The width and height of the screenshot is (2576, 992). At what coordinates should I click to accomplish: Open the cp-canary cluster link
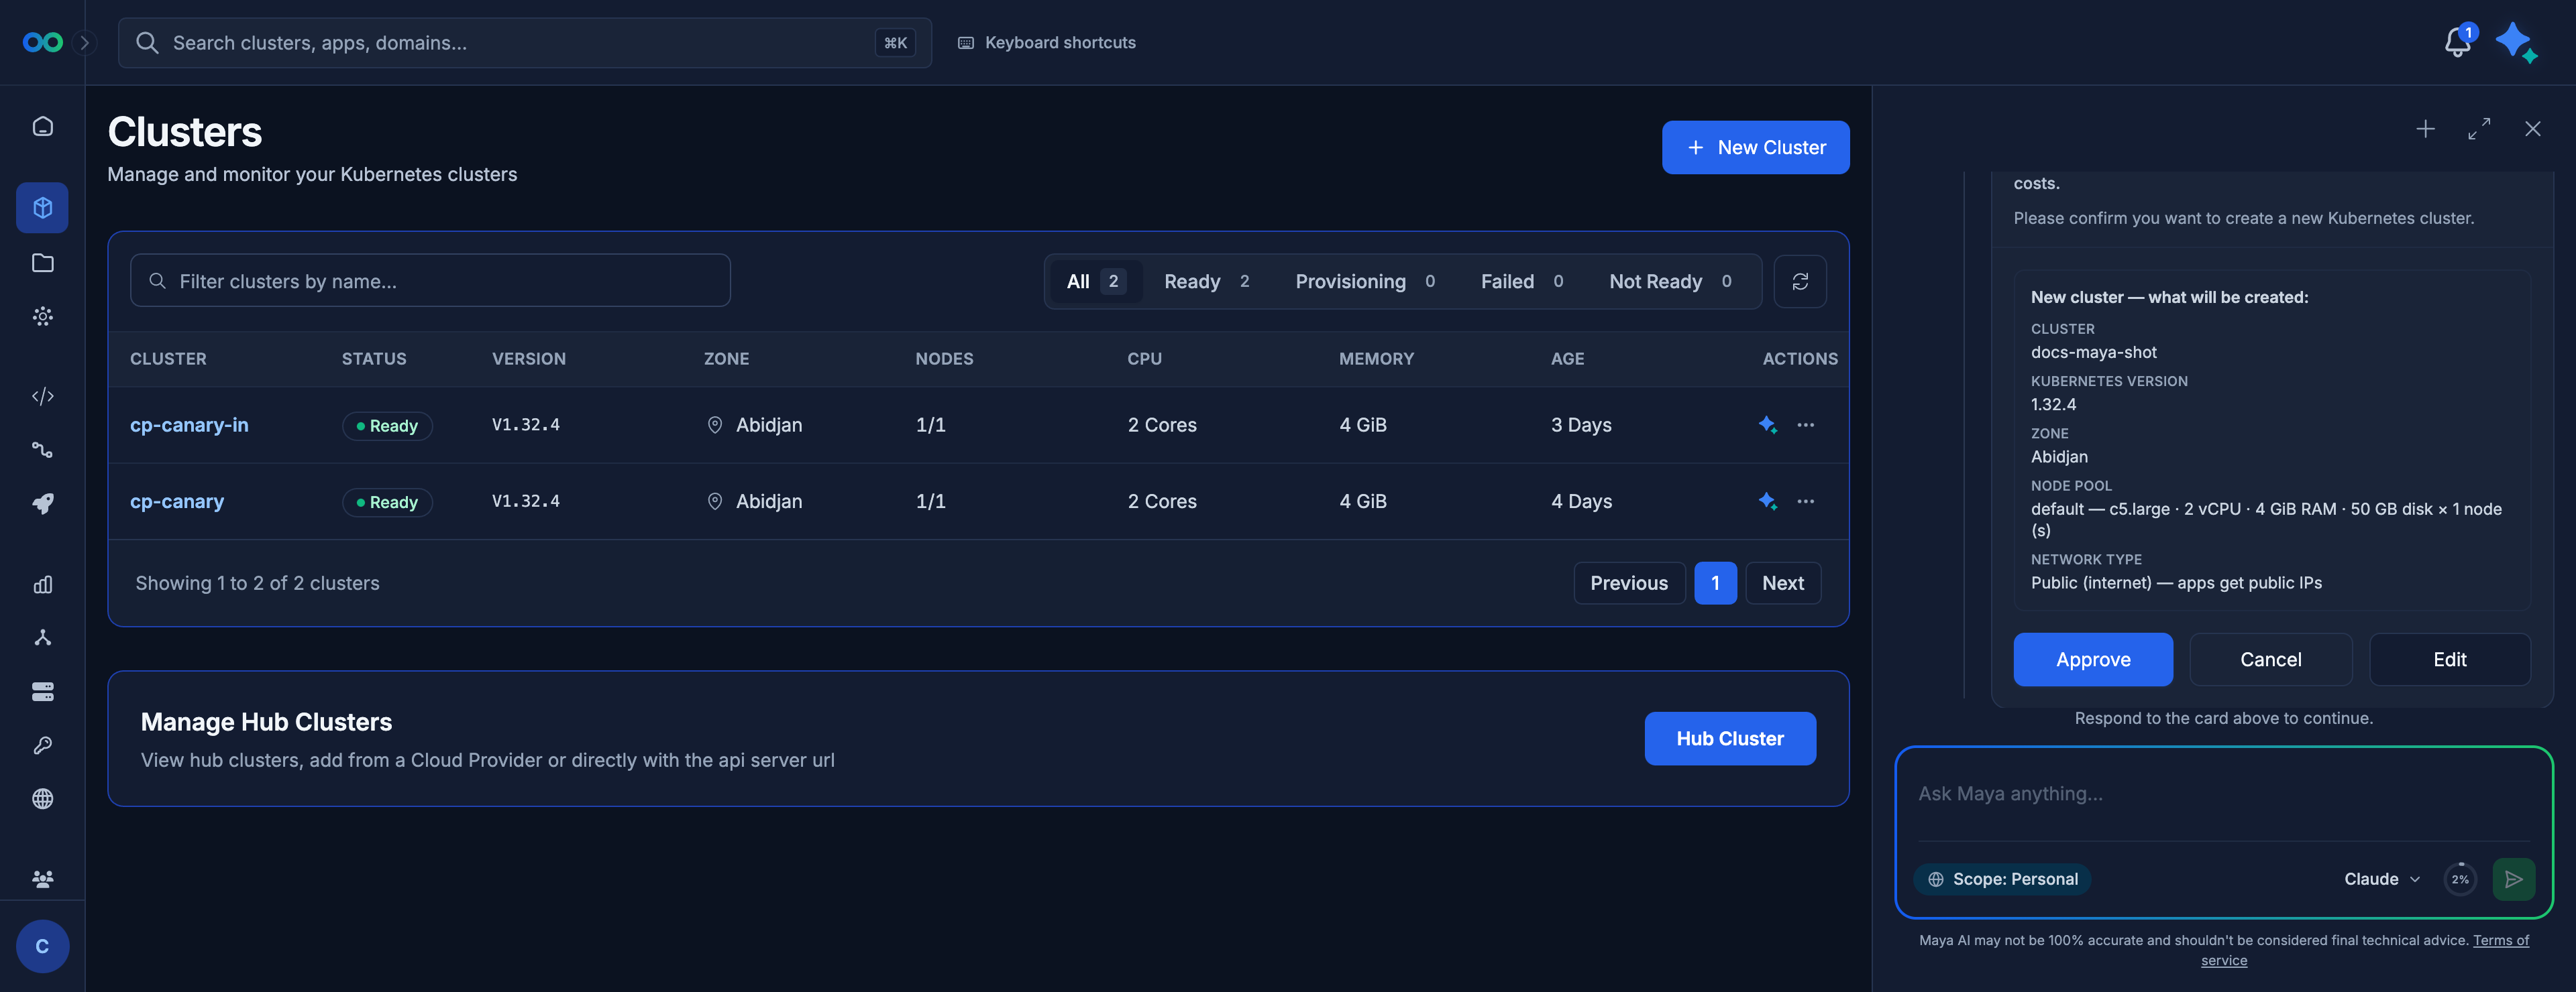[x=177, y=501]
